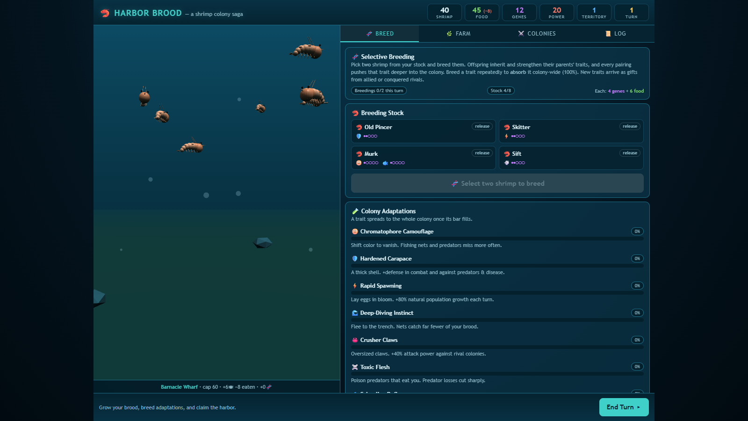Click the Barnacle Wharf territory label
This screenshot has width=748, height=421.
(x=179, y=387)
